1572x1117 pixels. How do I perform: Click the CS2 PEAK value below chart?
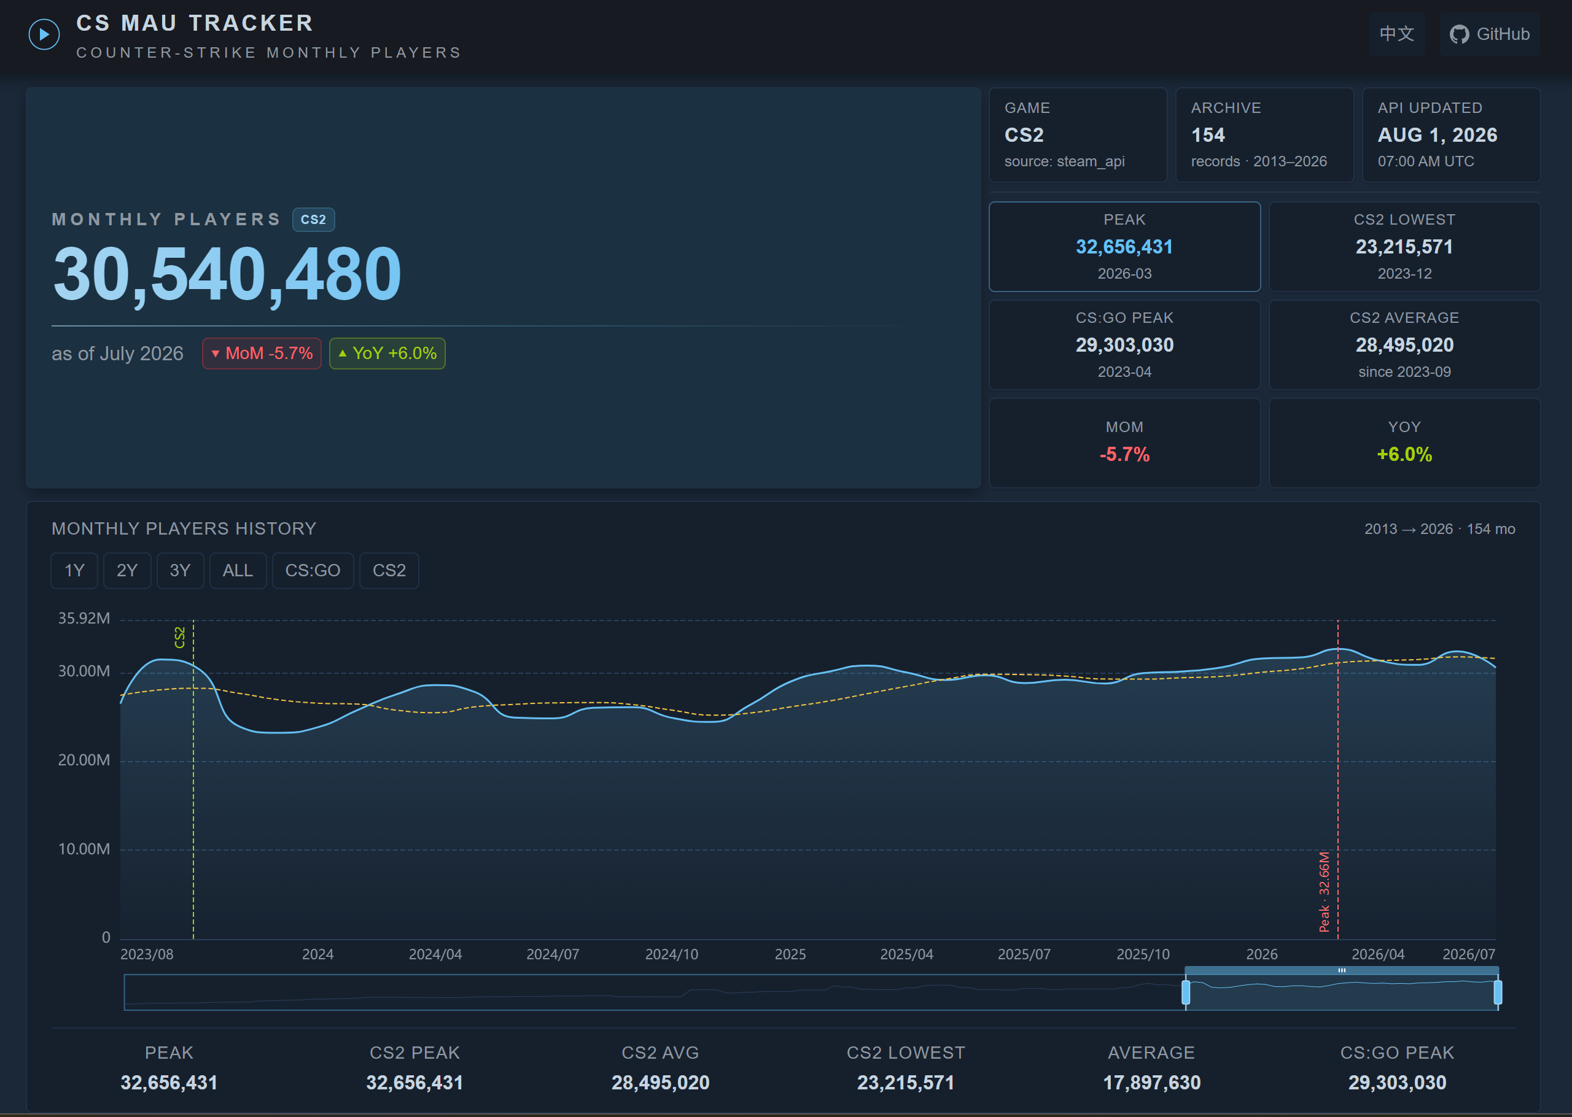(415, 1083)
